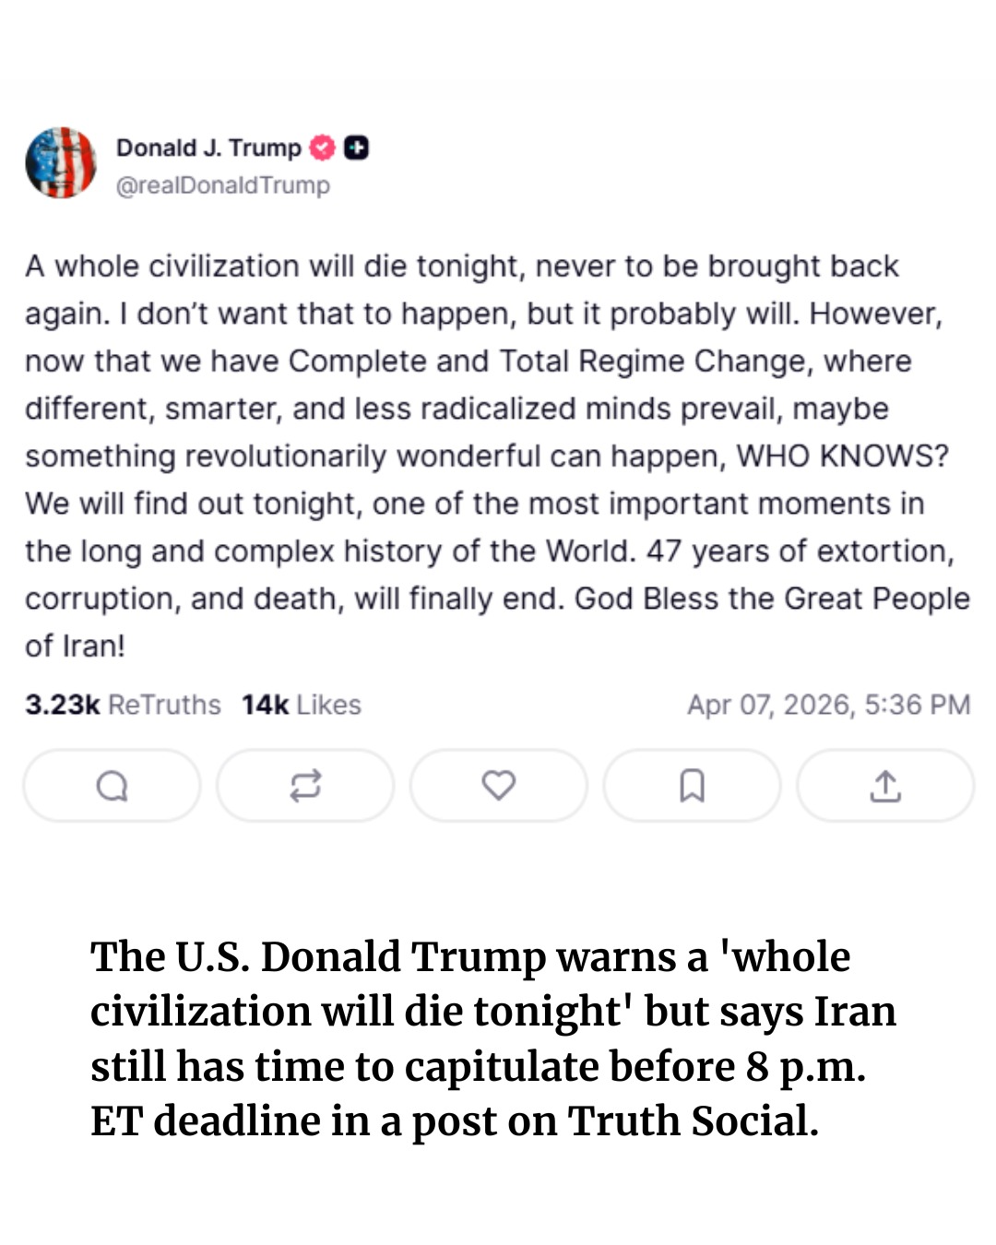The height and width of the screenshot is (1245, 996).
Task: View the 14k Likes list
Action: tap(302, 705)
